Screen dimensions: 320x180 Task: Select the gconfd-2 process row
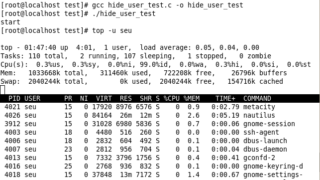(x=160, y=158)
